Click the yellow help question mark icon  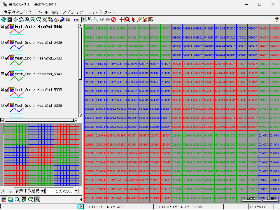[277, 20]
